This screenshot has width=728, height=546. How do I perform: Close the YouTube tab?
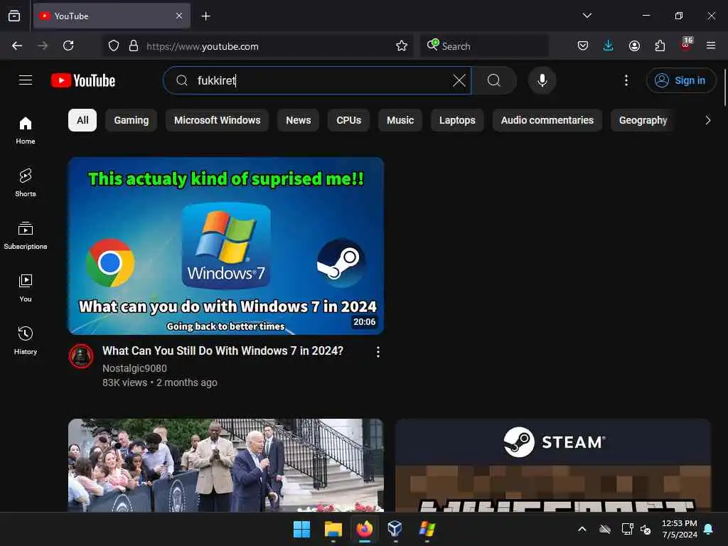179,16
